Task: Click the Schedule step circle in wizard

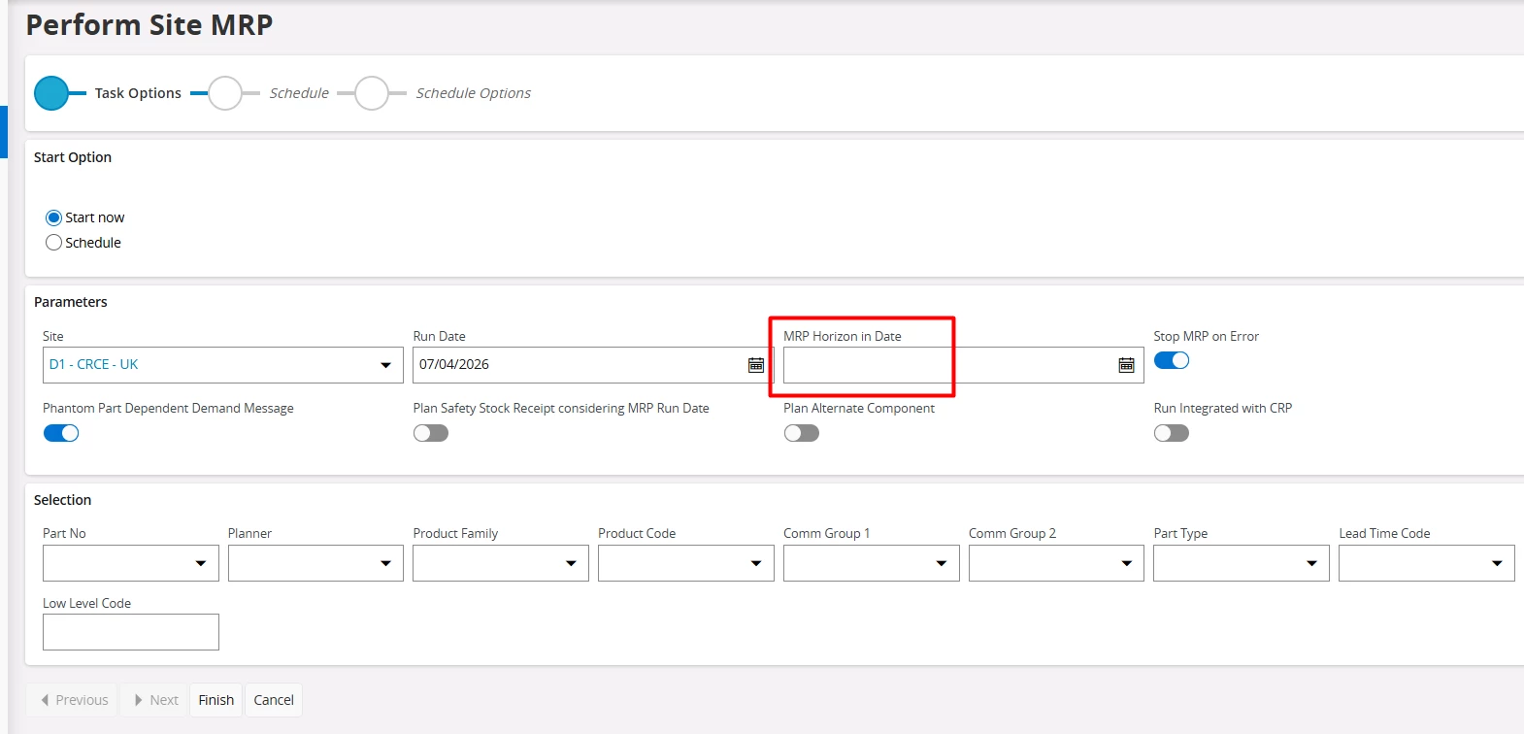Action: click(225, 93)
